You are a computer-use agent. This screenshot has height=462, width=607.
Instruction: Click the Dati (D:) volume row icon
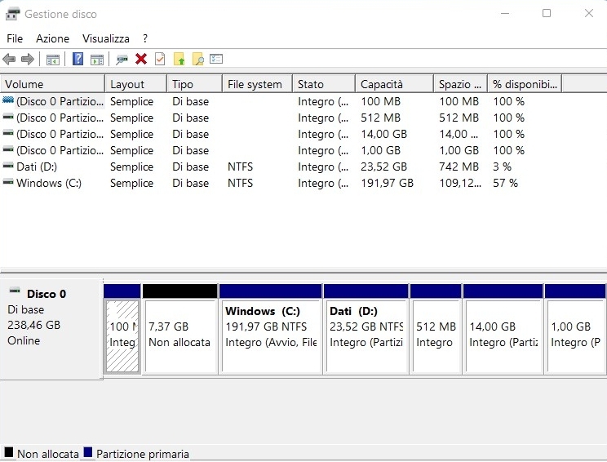8,166
